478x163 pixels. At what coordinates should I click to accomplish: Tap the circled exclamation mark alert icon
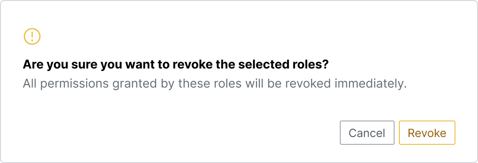click(x=32, y=36)
